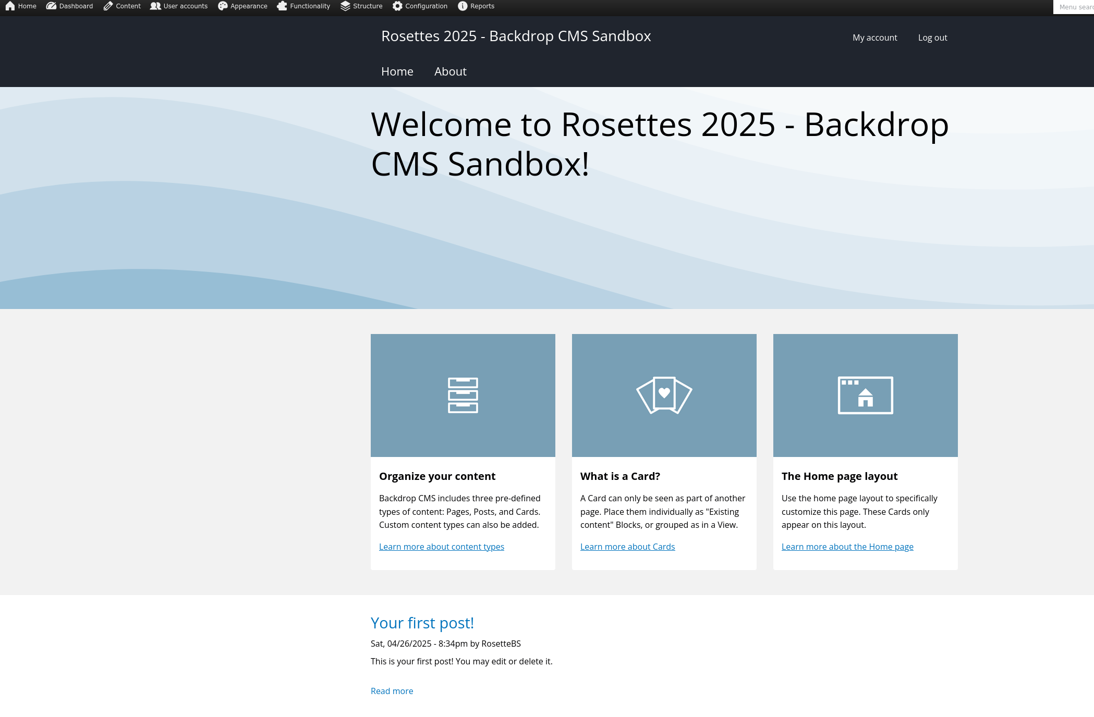
Task: Go to Home in the admin bar
Action: point(21,6)
